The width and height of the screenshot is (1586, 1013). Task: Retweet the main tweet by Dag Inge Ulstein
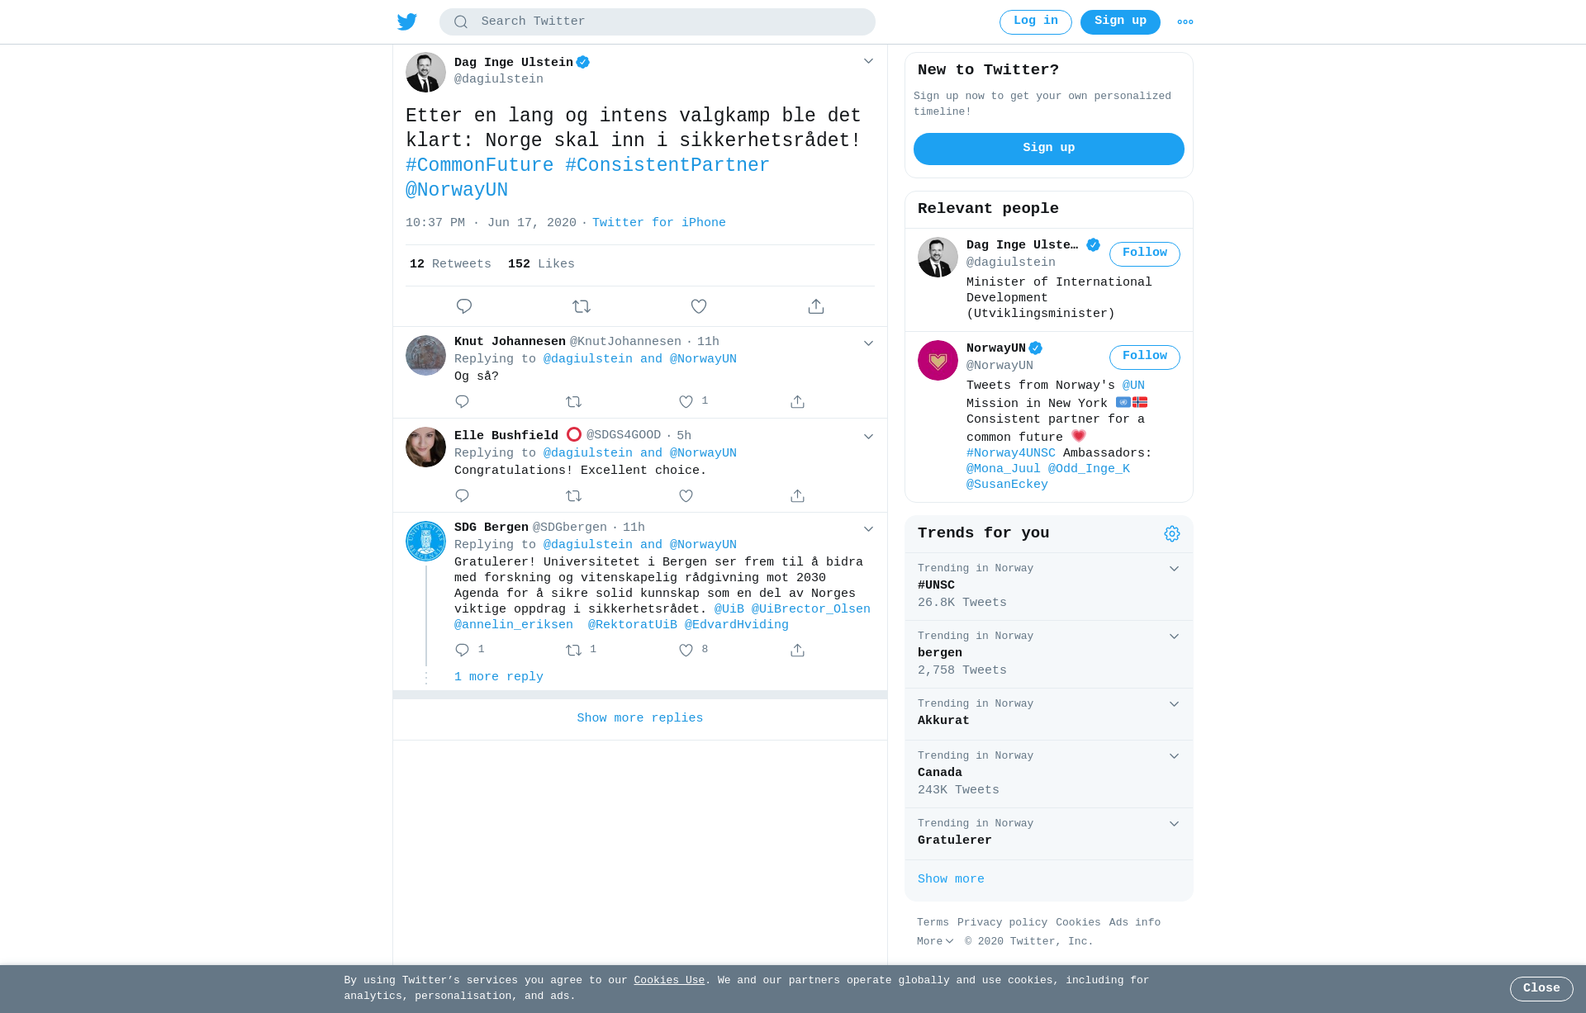pos(582,306)
